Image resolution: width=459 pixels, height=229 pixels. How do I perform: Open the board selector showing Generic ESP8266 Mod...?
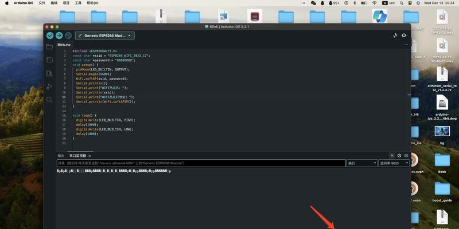pyautogui.click(x=105, y=35)
